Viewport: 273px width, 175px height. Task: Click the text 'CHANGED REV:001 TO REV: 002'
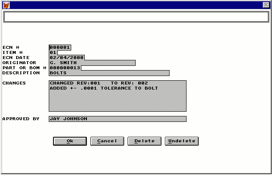pos(99,83)
